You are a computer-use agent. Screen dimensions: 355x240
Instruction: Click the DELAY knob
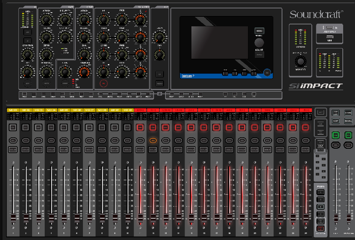pyautogui.click(x=160, y=37)
